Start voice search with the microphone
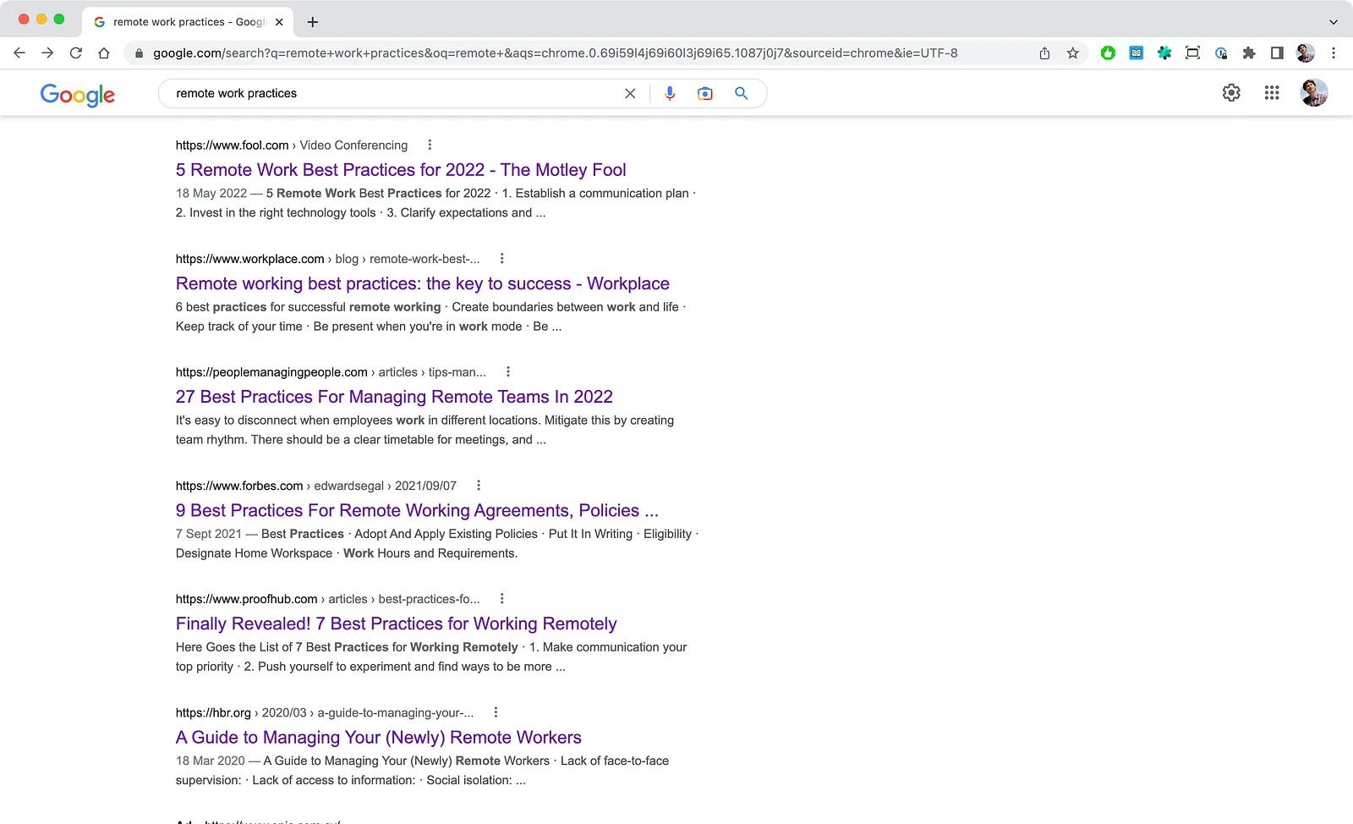 pos(670,94)
